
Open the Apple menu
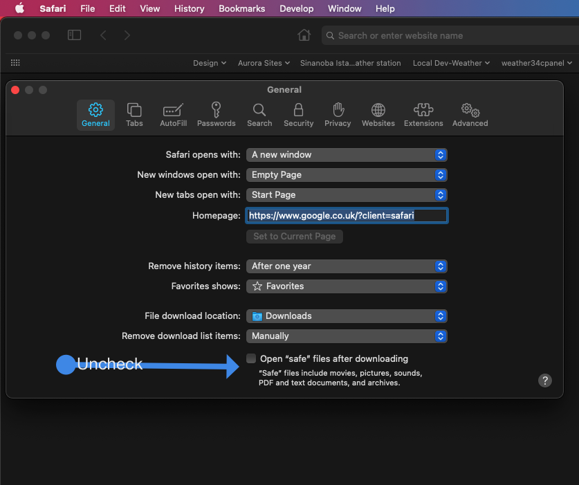pos(19,8)
